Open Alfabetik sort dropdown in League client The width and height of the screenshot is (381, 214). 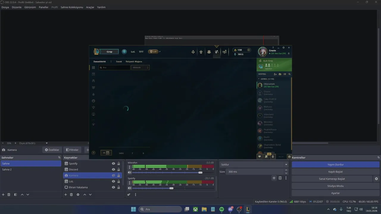140,67
